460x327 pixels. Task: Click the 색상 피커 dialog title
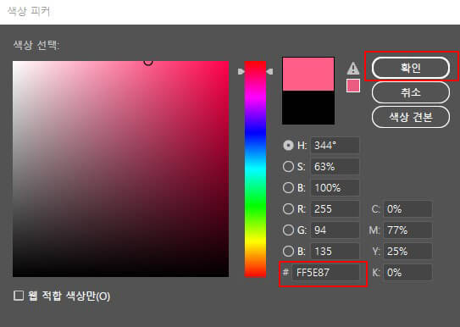point(29,12)
